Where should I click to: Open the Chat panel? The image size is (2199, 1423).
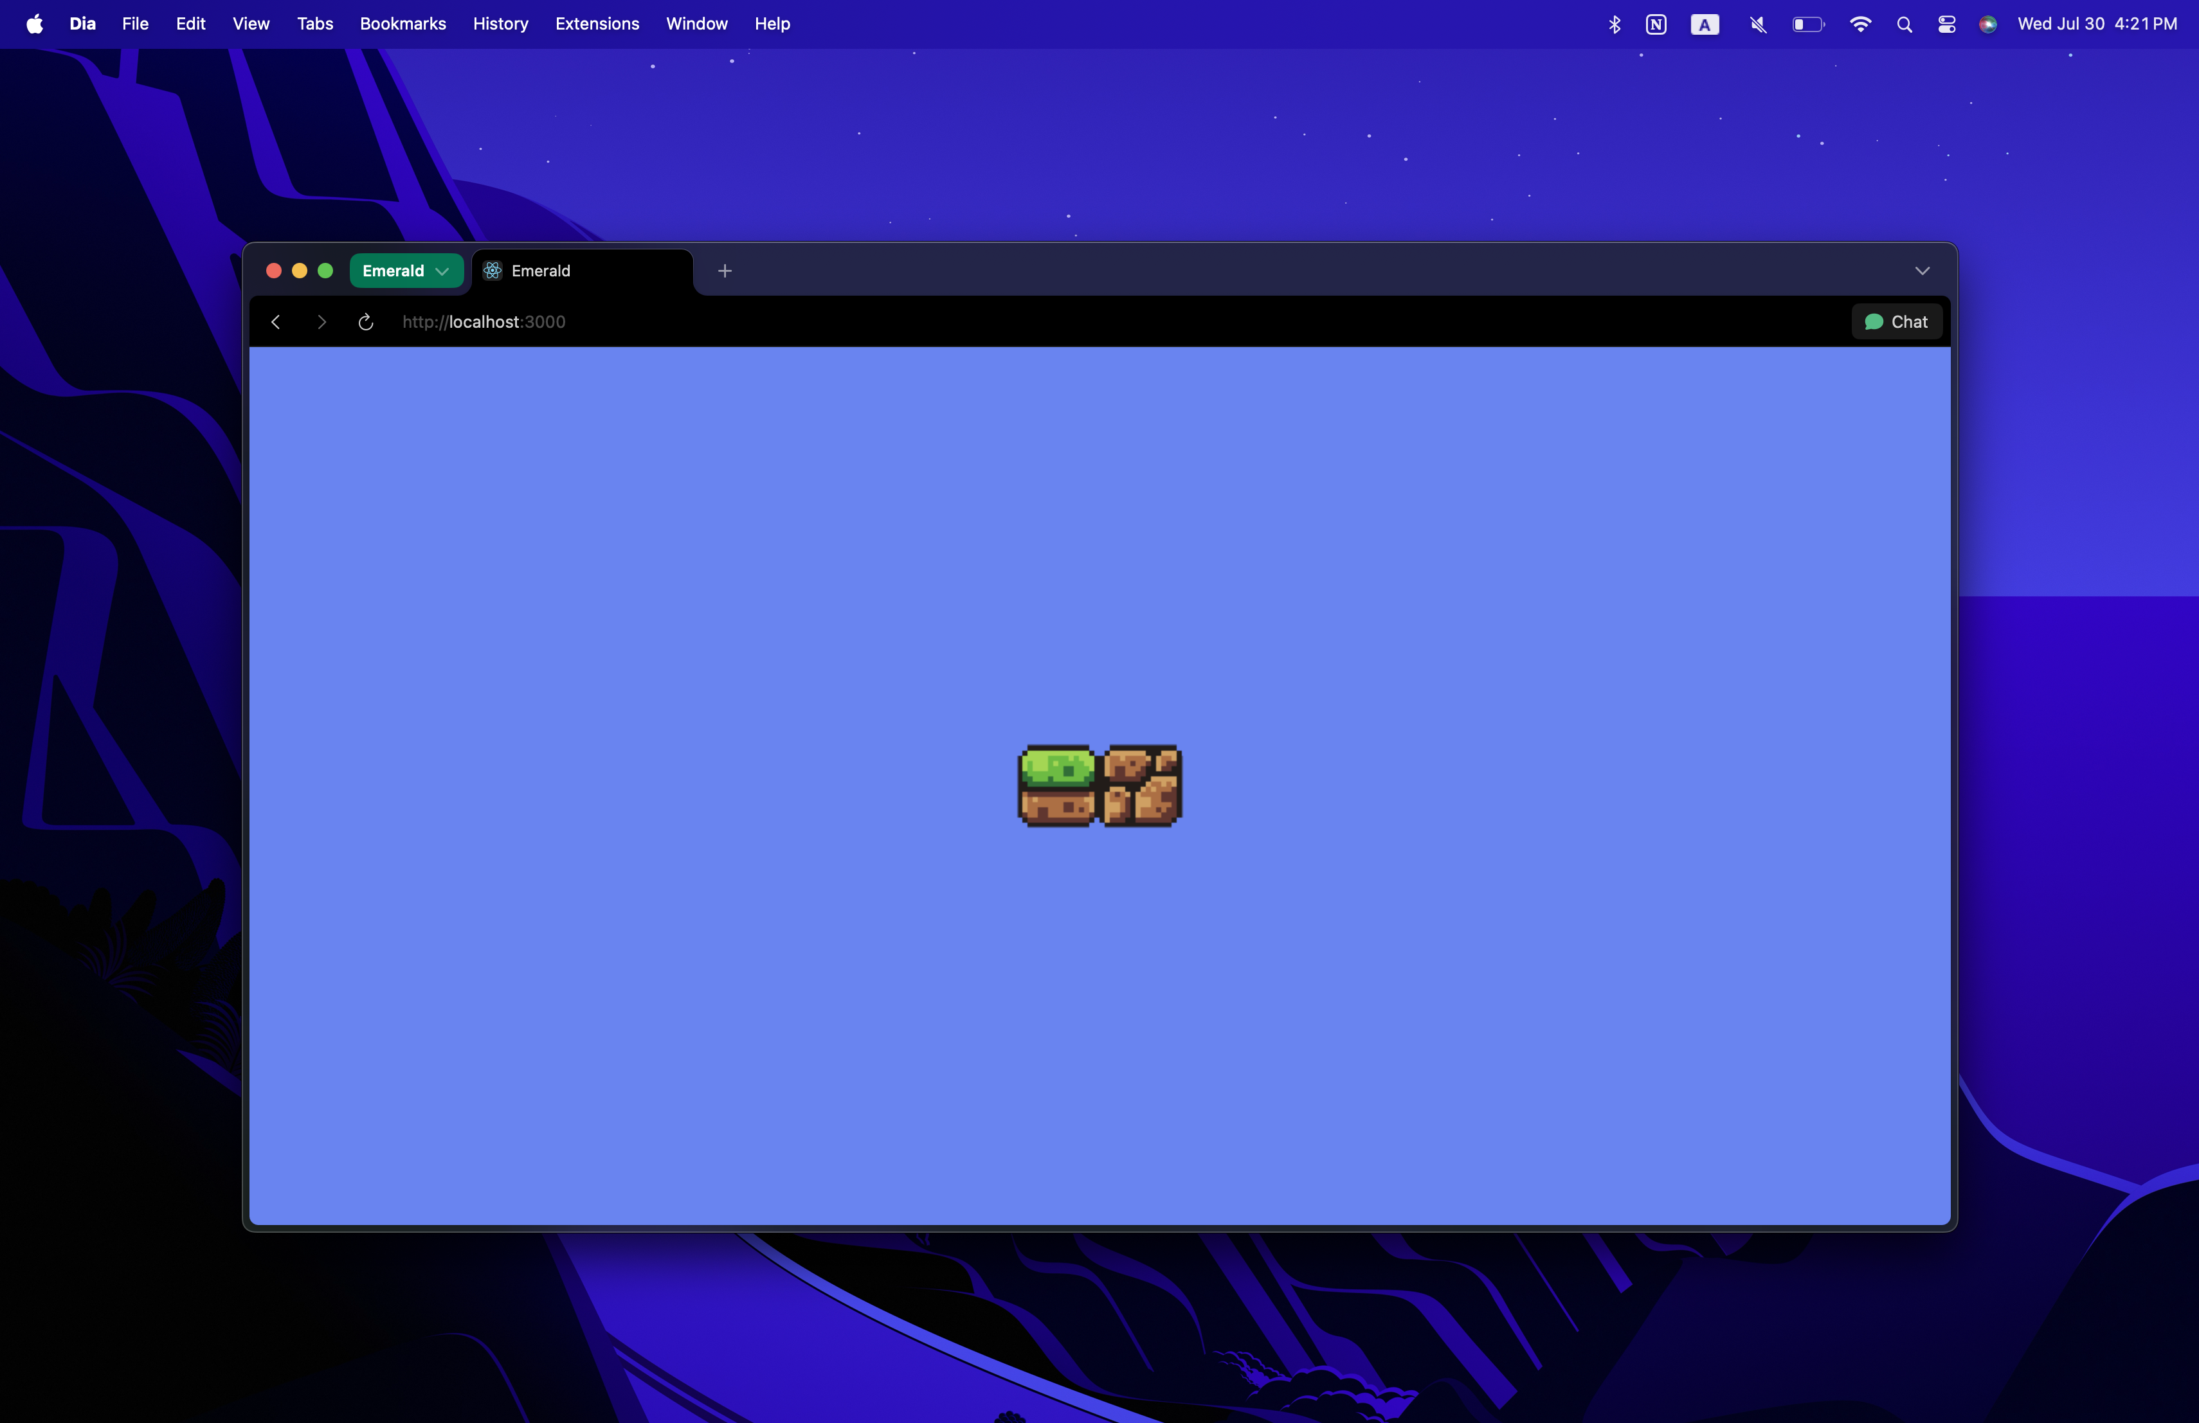tap(1896, 321)
